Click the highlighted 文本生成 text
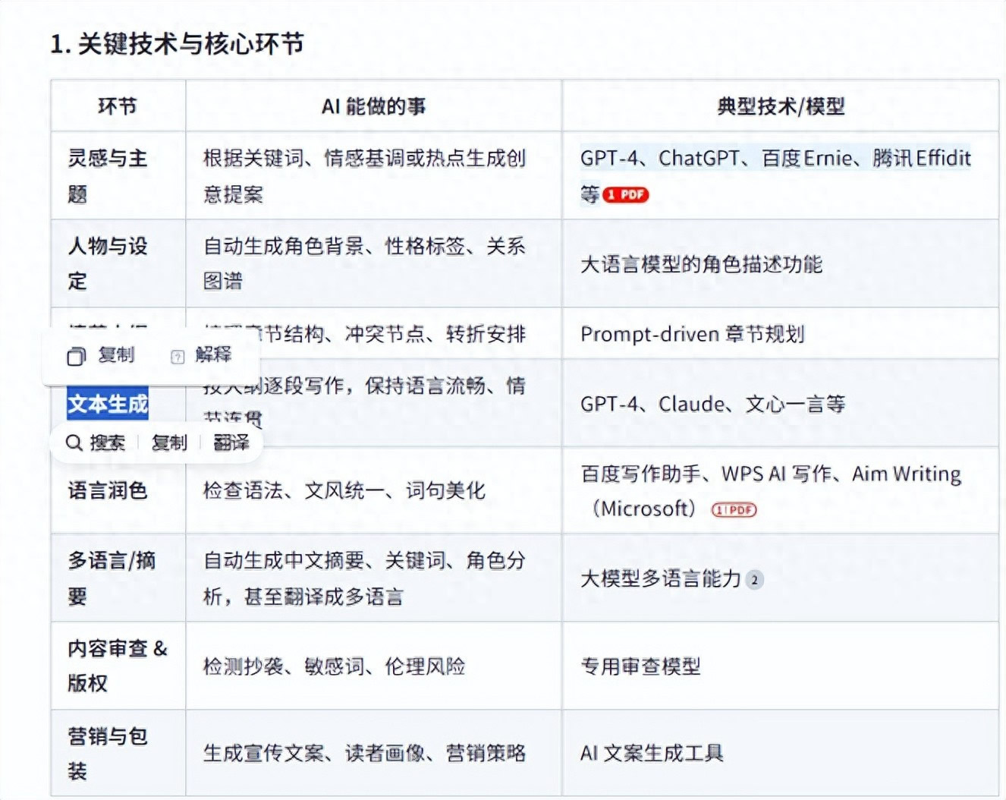Viewport: 1006px width, 800px height. [108, 404]
